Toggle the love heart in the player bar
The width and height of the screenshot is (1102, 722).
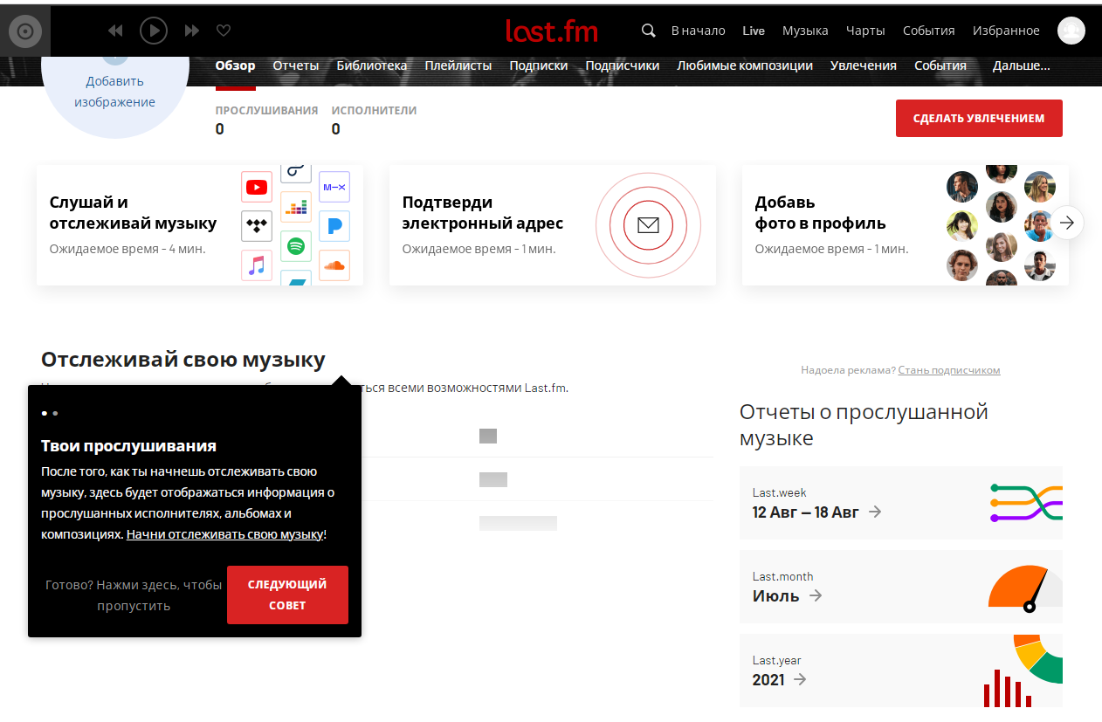pyautogui.click(x=224, y=30)
